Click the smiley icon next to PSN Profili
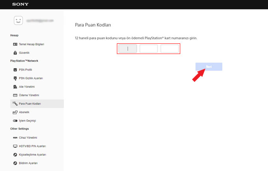Viewport: 268px width, 171px height. pyautogui.click(x=15, y=70)
